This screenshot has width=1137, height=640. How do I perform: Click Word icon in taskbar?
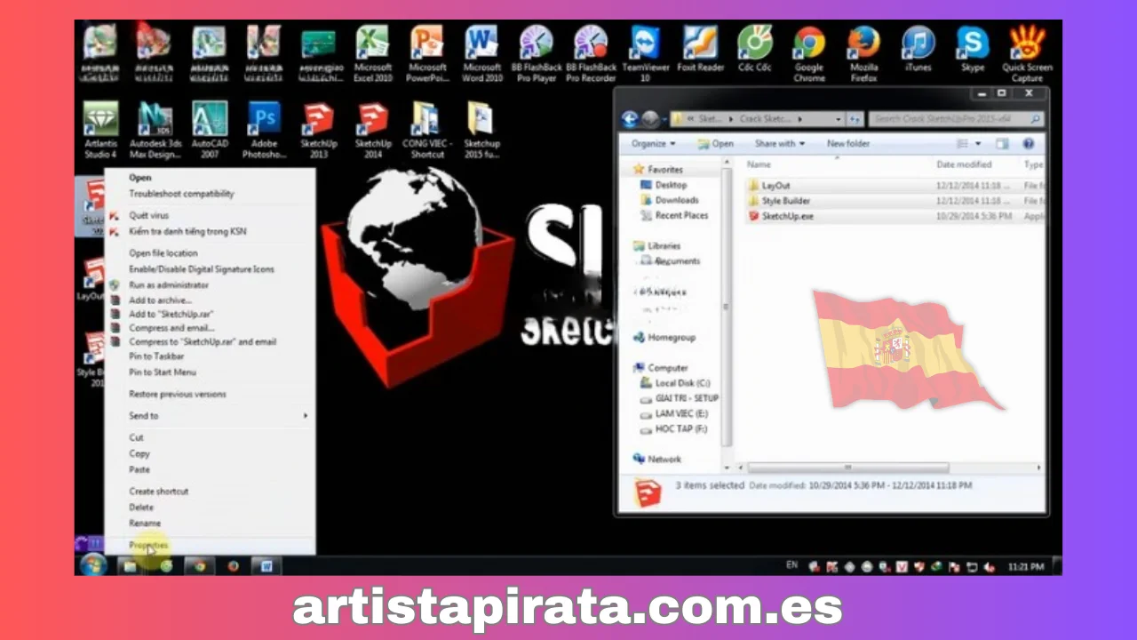click(x=266, y=565)
